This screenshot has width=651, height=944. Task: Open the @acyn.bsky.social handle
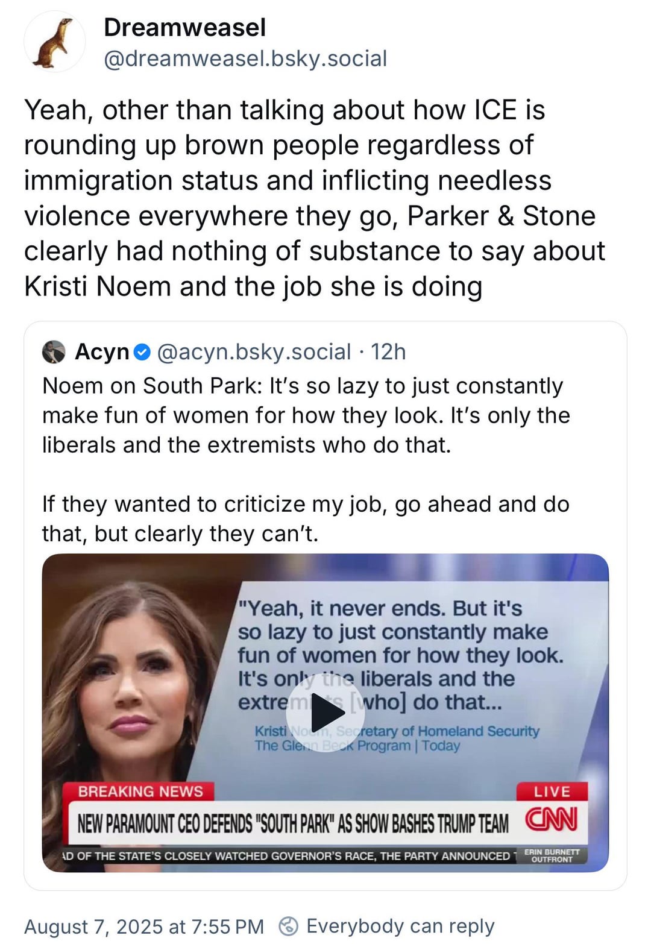click(254, 351)
